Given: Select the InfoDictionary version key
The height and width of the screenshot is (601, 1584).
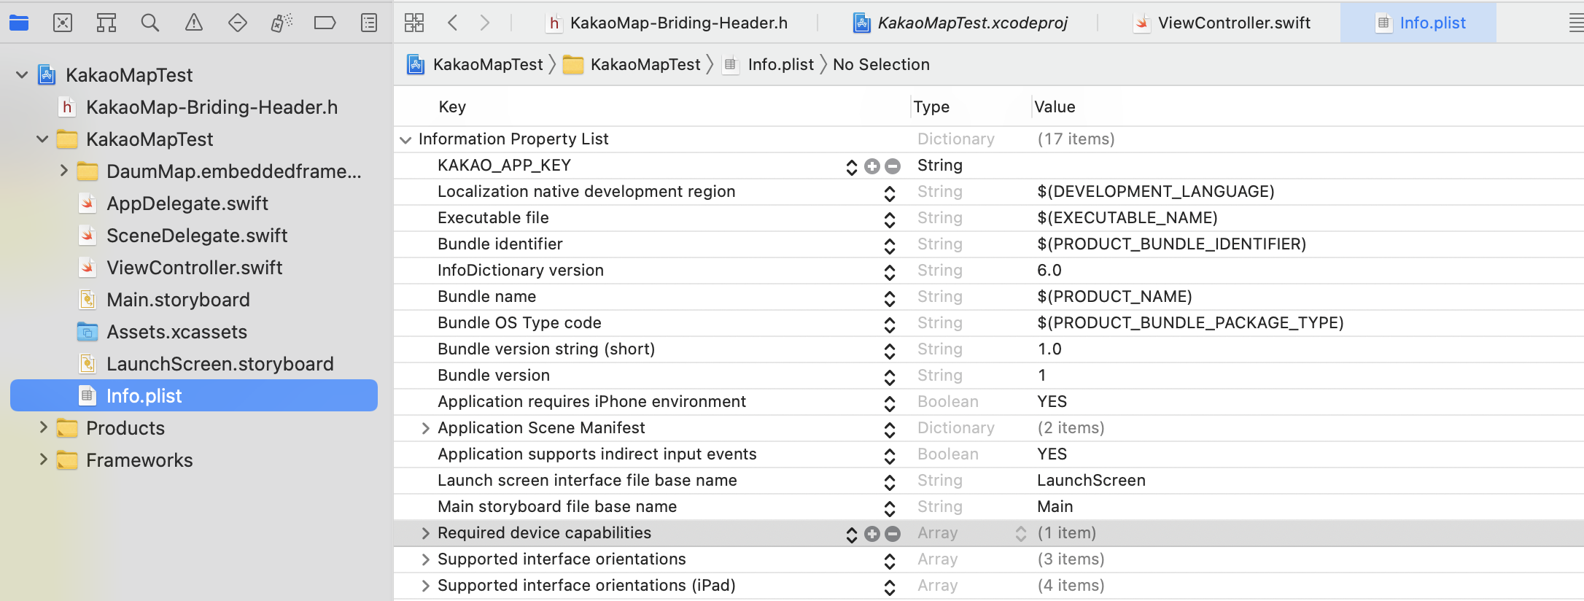Looking at the screenshot, I should [x=521, y=271].
